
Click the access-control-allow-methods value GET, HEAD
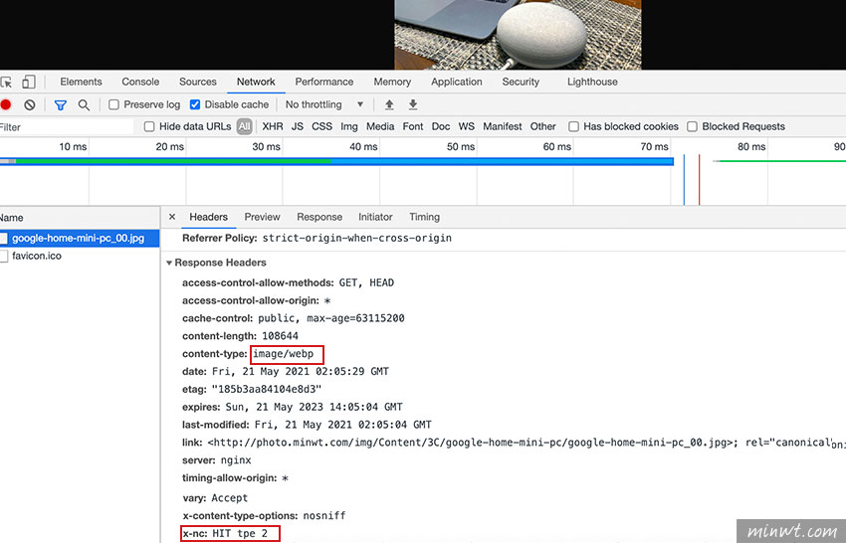[366, 283]
